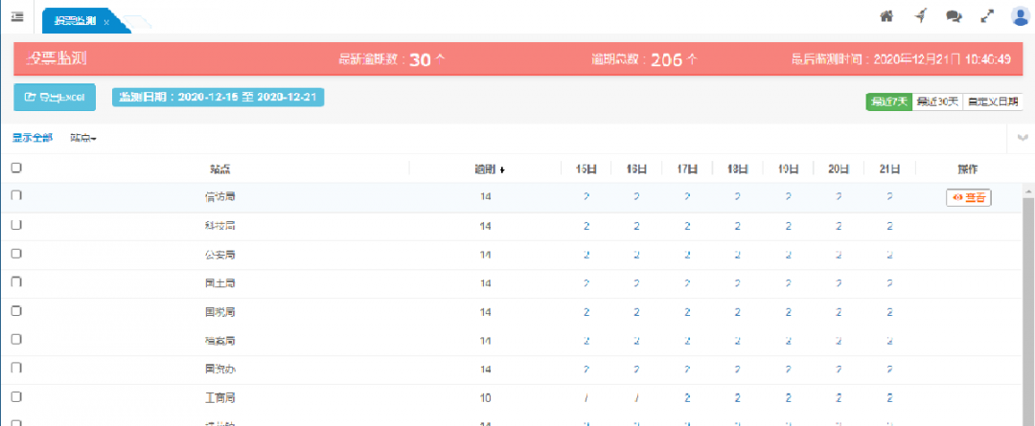Enter fullscreen with the expand arrows icon
Viewport: 1035px width, 426px height.
[987, 16]
